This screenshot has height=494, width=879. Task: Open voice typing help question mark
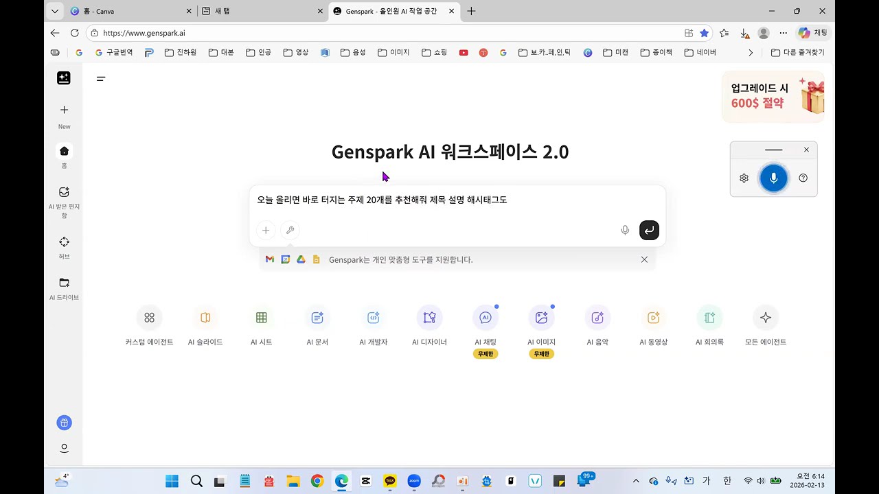pos(803,178)
